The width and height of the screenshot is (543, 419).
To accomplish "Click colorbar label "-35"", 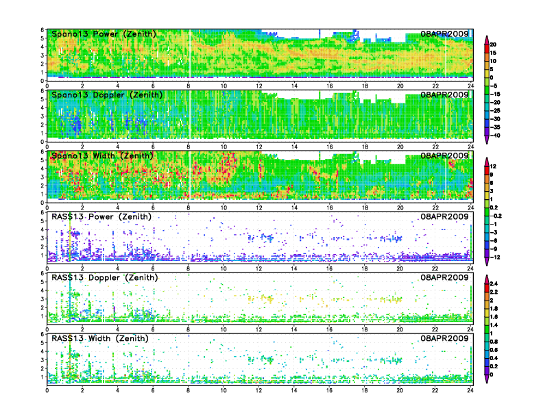I will 495,127.
